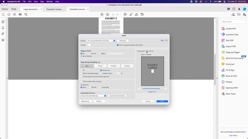Image resolution: width=248 pixels, height=139 pixels.
Task: Open layers panel in left sidebar
Action: pos(3,40)
